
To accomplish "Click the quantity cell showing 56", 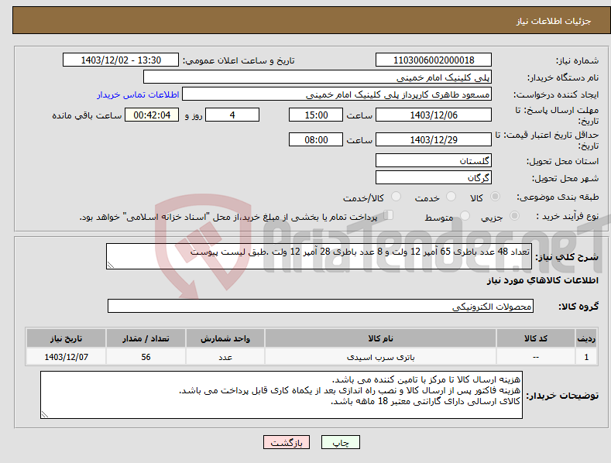I will point(146,357).
